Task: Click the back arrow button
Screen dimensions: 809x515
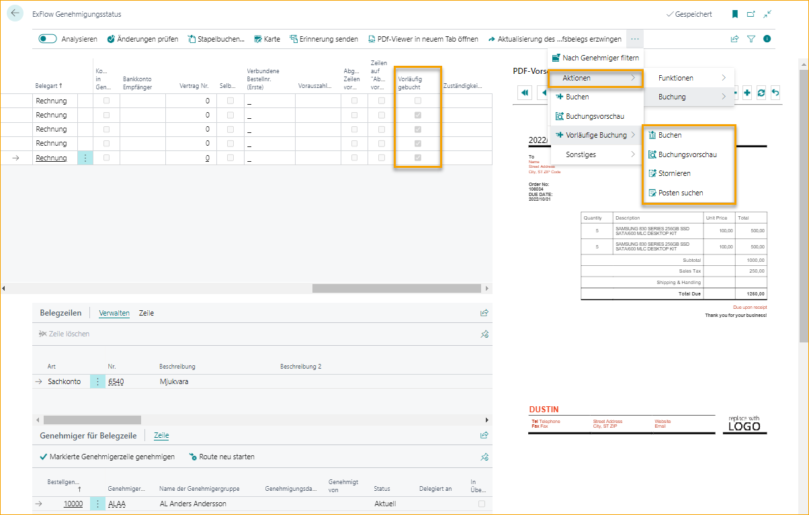Action: 15,13
